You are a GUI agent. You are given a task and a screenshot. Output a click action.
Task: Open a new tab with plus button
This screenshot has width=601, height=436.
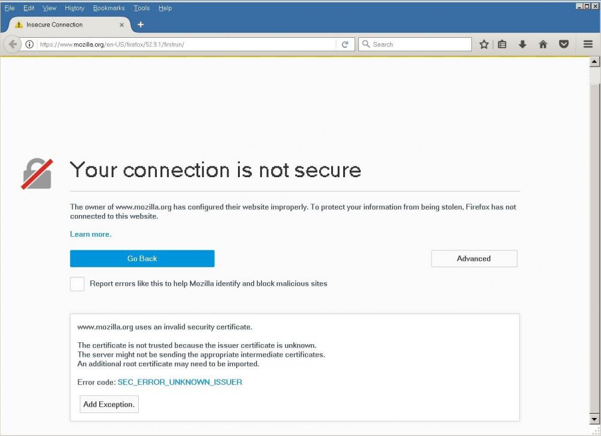click(x=141, y=25)
